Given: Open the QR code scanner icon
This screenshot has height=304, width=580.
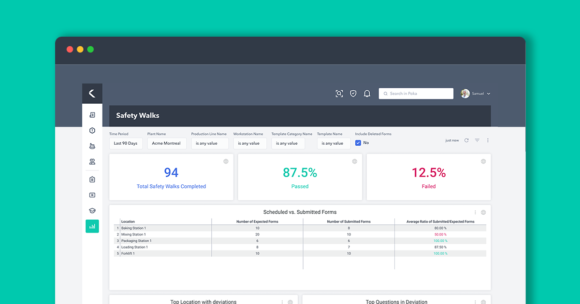Looking at the screenshot, I should [x=339, y=93].
